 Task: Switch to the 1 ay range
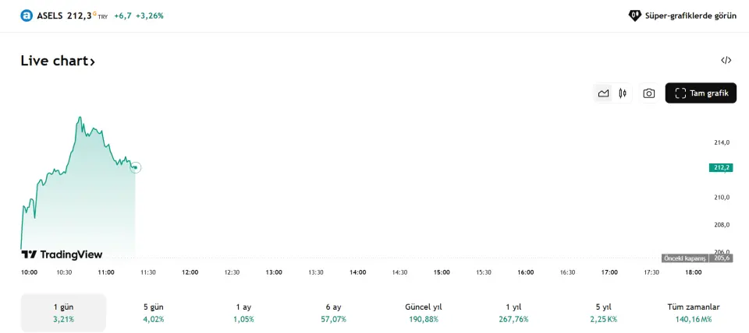pyautogui.click(x=243, y=313)
